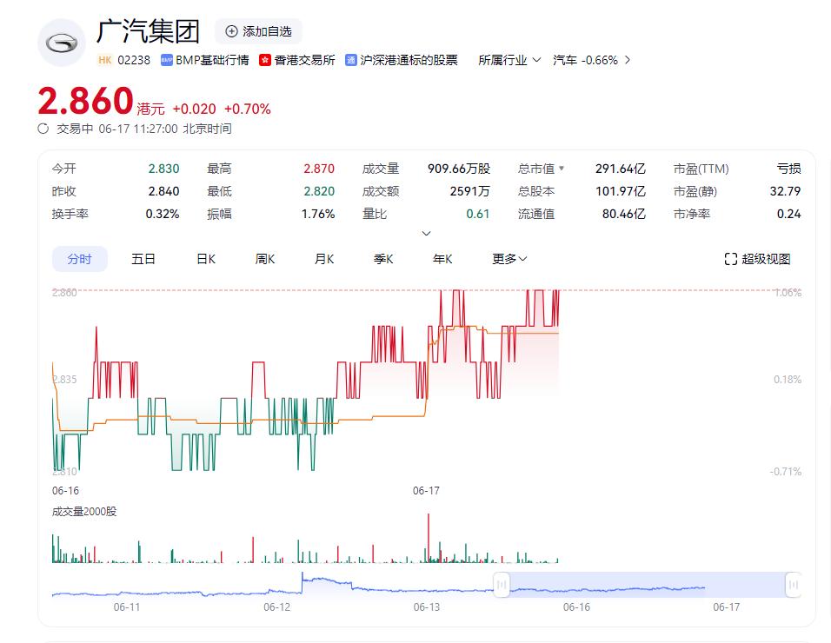The image size is (831, 643).
Task: Click the 超级视图 fullscreen bracket icon
Action: [x=731, y=259]
